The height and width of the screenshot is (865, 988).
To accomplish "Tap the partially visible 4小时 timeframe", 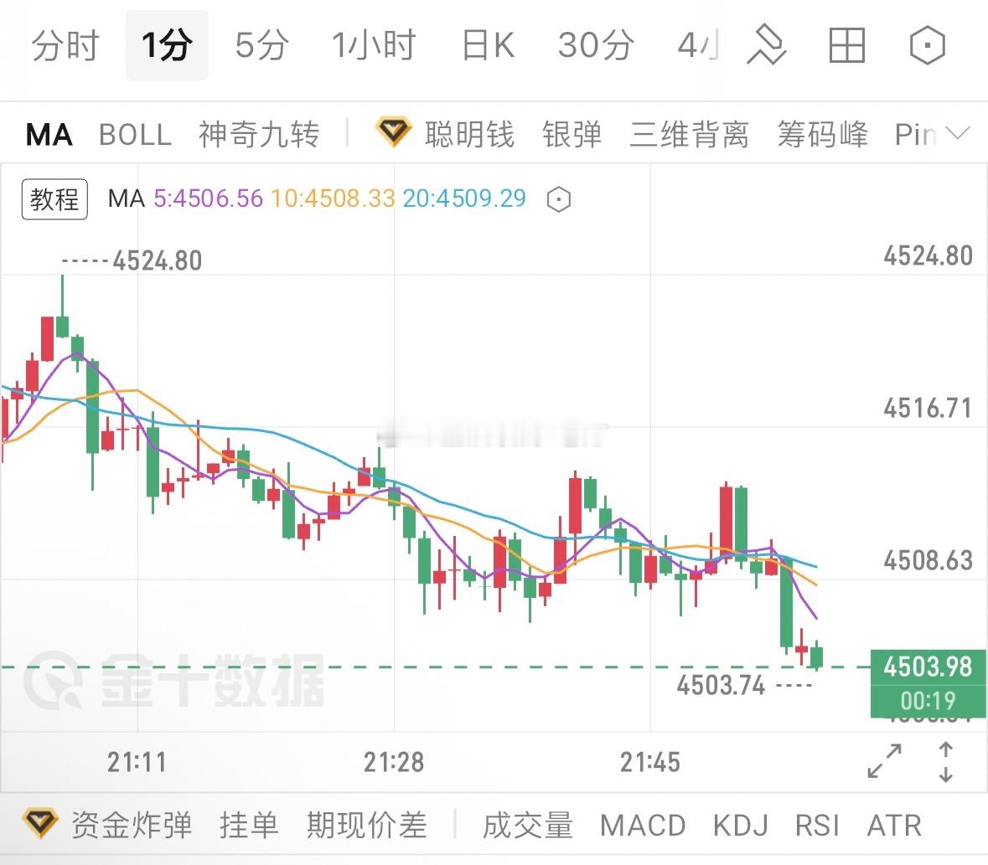I will [x=698, y=45].
